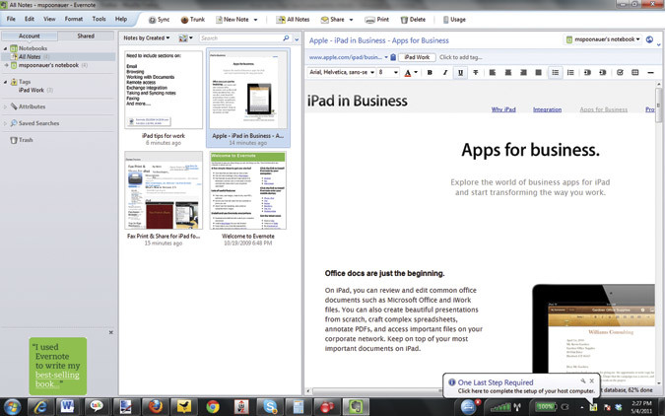Open the View menu
The height and width of the screenshot is (416, 665).
coord(49,19)
